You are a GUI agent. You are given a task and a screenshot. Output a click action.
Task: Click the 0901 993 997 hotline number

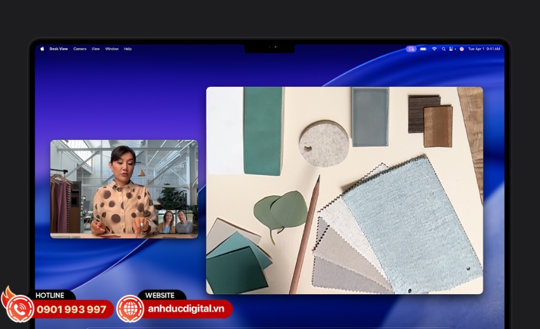coord(71,309)
